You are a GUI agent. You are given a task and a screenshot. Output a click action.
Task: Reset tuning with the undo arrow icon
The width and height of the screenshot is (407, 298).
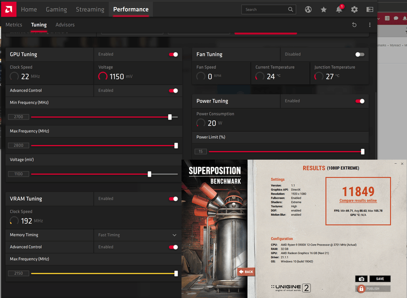[354, 25]
